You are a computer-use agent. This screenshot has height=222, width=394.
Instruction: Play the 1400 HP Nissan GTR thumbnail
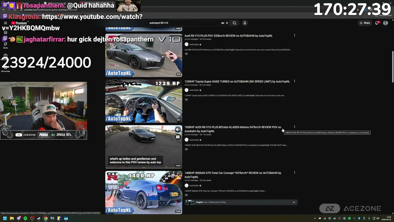(144, 193)
